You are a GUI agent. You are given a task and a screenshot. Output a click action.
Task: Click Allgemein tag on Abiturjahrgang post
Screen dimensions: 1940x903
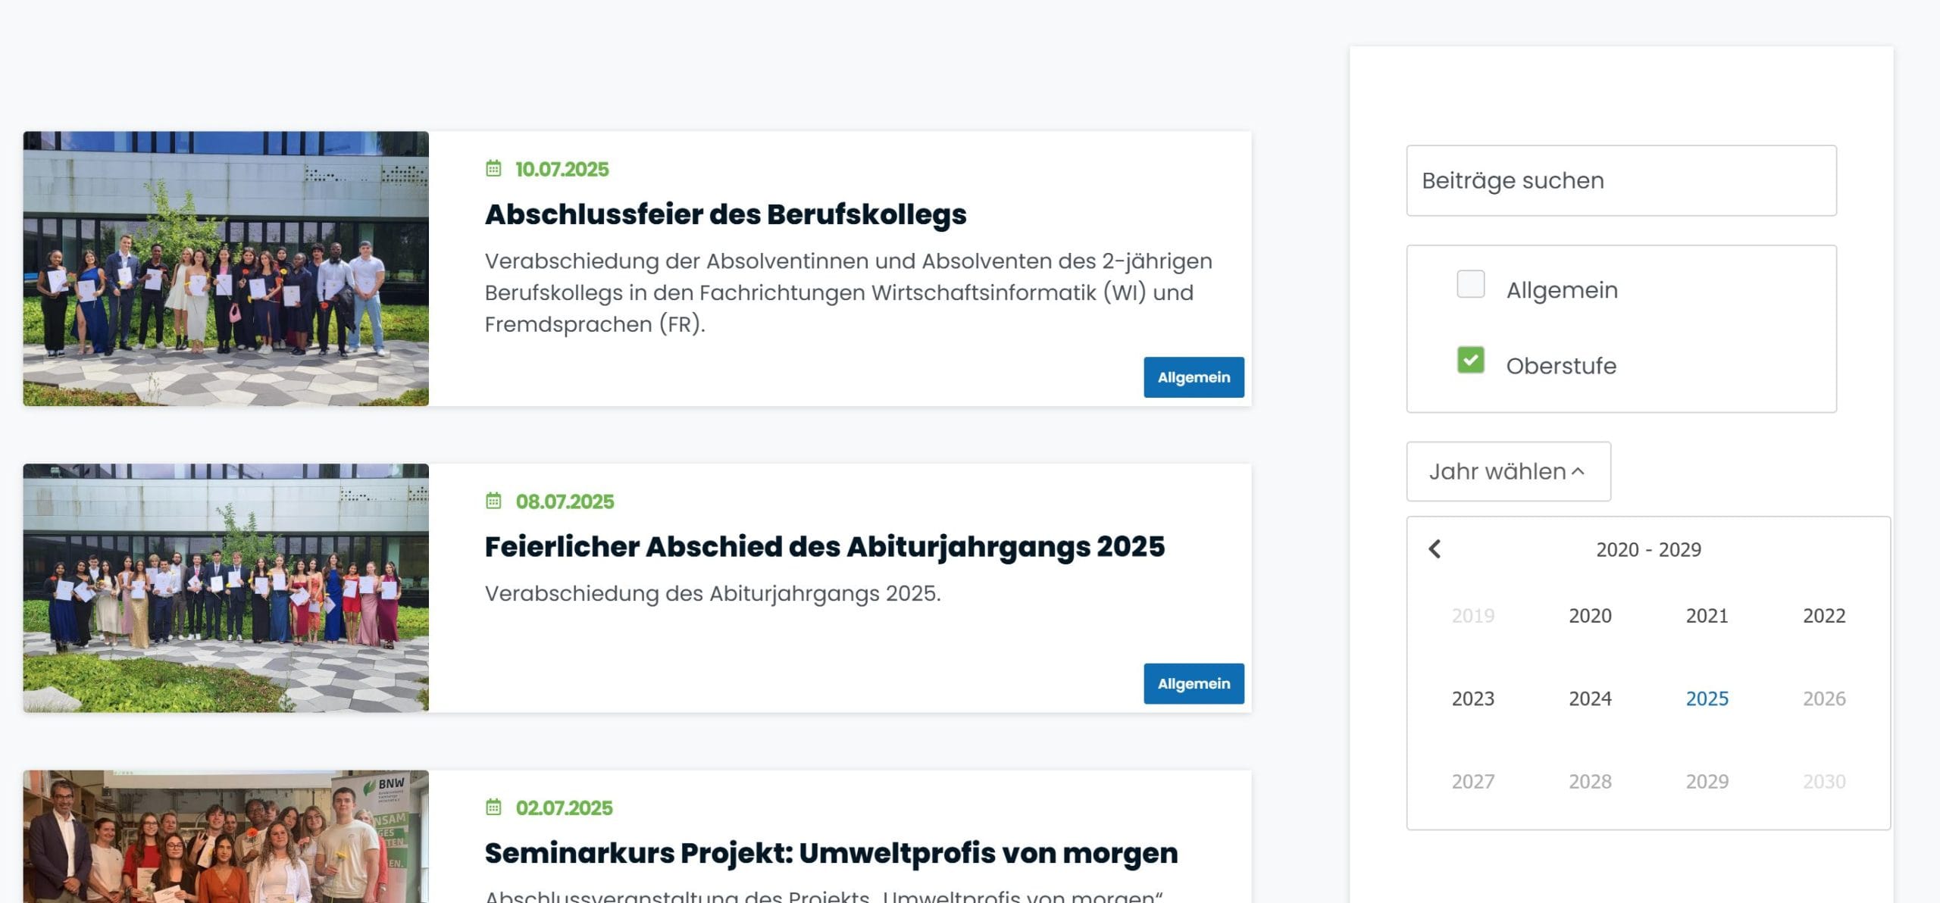click(x=1193, y=684)
